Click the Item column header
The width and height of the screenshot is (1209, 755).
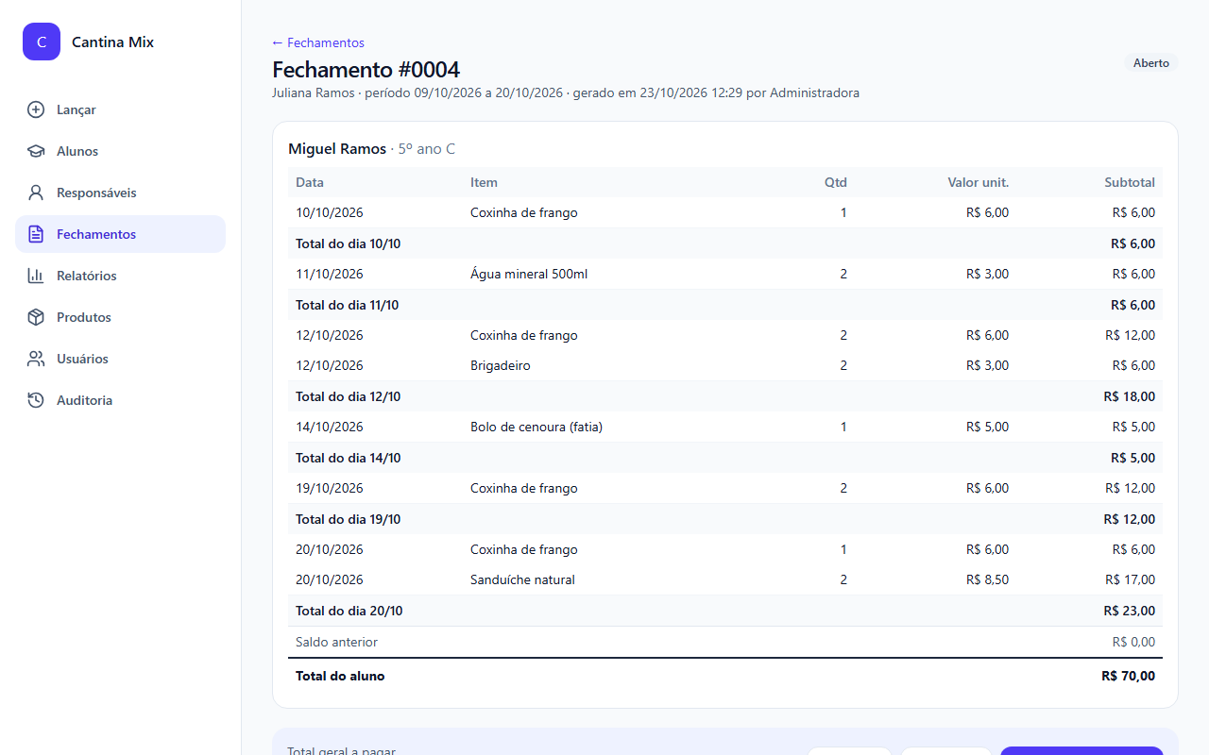(x=484, y=182)
